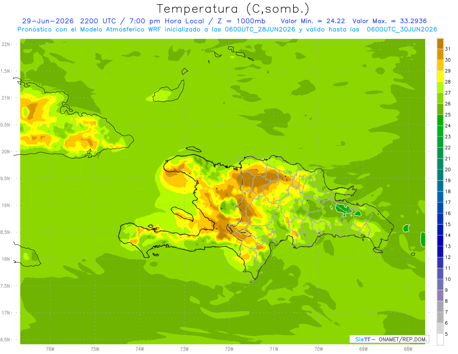Click the legend value label "31"
The height and width of the screenshot is (354, 458).
[448, 49]
